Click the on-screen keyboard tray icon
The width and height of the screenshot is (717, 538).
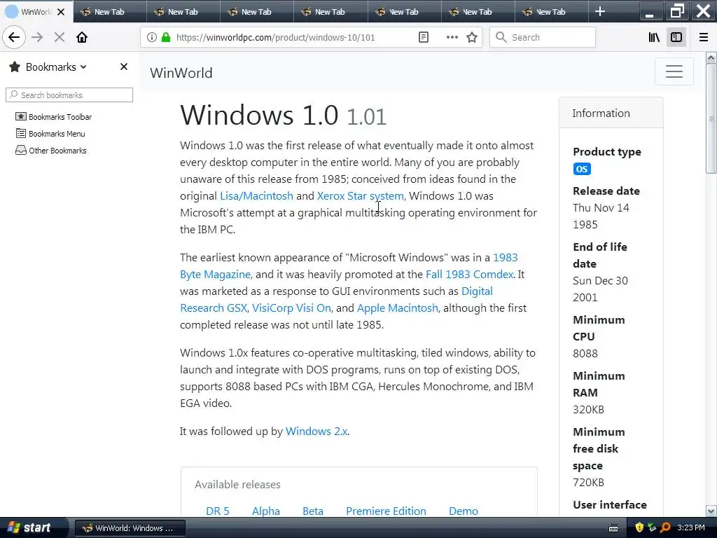[x=613, y=528]
